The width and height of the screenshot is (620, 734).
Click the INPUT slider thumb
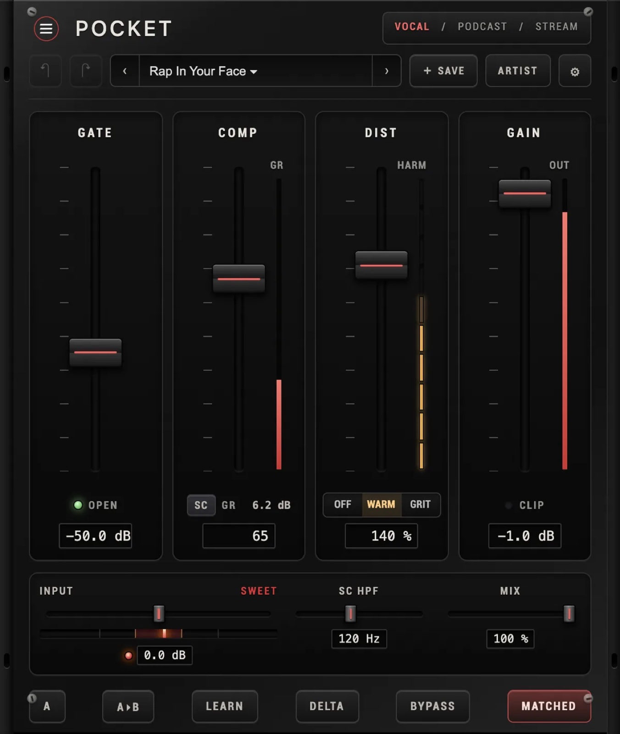coord(159,613)
